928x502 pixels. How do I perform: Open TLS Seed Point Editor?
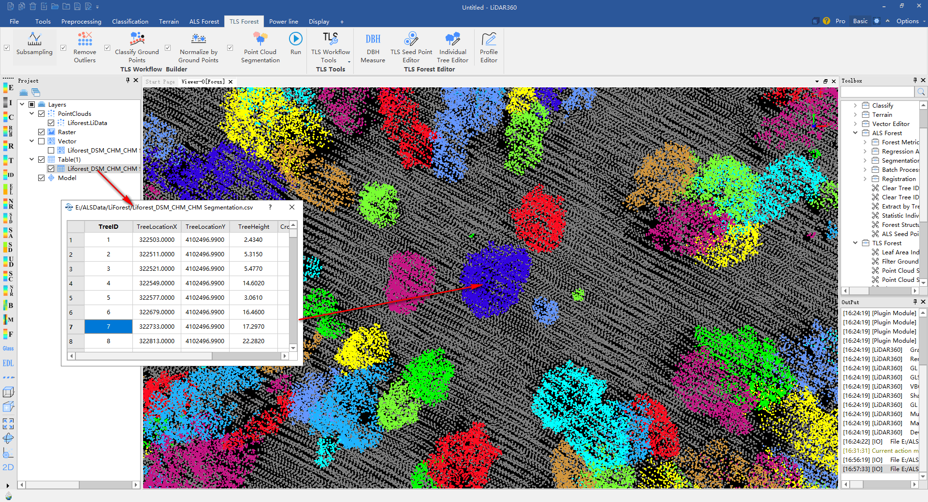click(x=411, y=47)
